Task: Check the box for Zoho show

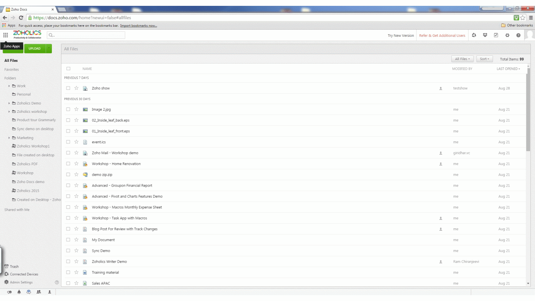Action: pos(68,88)
